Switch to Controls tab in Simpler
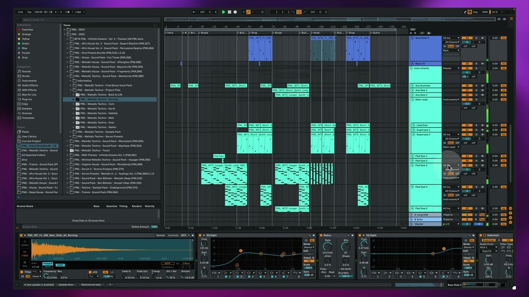The height and width of the screenshot is (297, 529). (x=173, y=235)
